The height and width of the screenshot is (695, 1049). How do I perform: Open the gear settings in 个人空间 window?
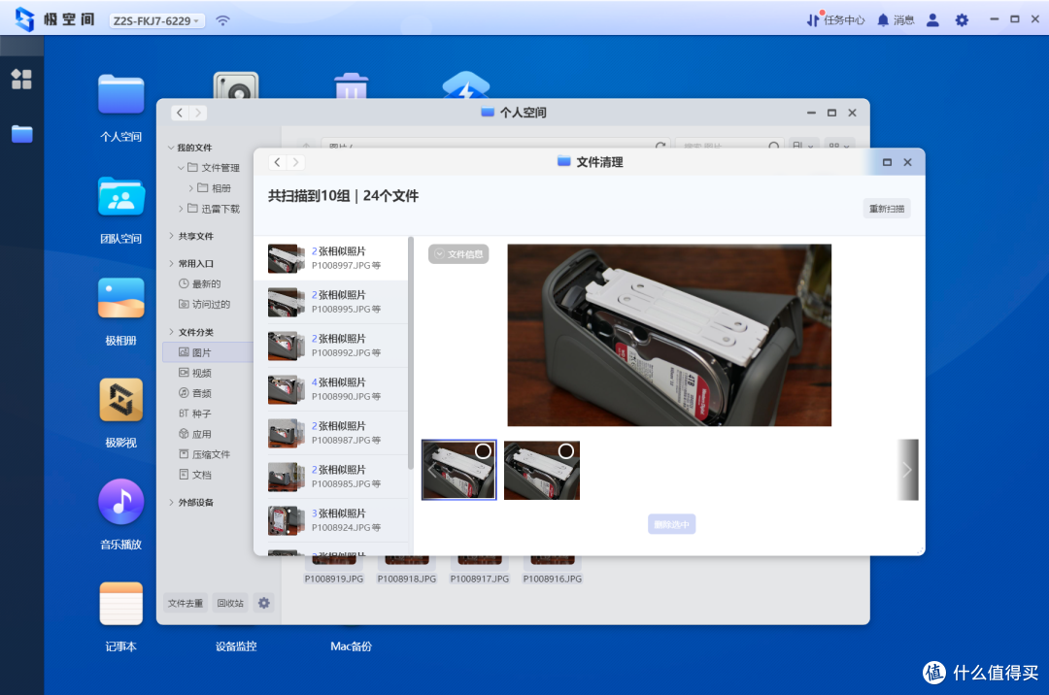point(263,603)
